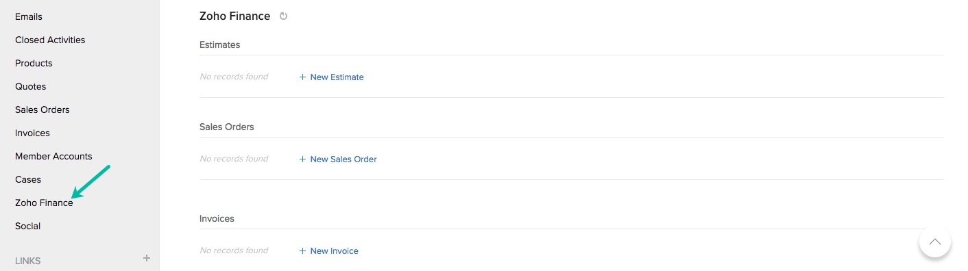
Task: Jump to Invoices in sidebar
Action: click(x=32, y=133)
